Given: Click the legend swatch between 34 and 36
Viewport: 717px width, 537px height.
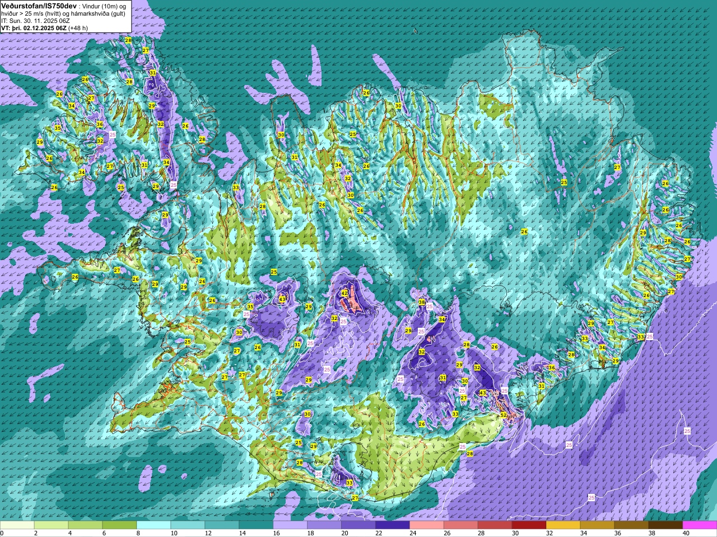Looking at the screenshot, I should (598, 525).
